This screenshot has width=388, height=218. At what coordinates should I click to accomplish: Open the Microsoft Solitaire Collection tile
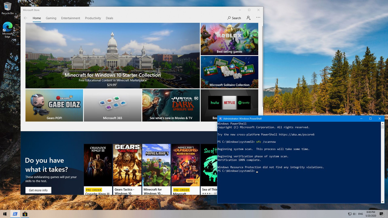(x=229, y=72)
